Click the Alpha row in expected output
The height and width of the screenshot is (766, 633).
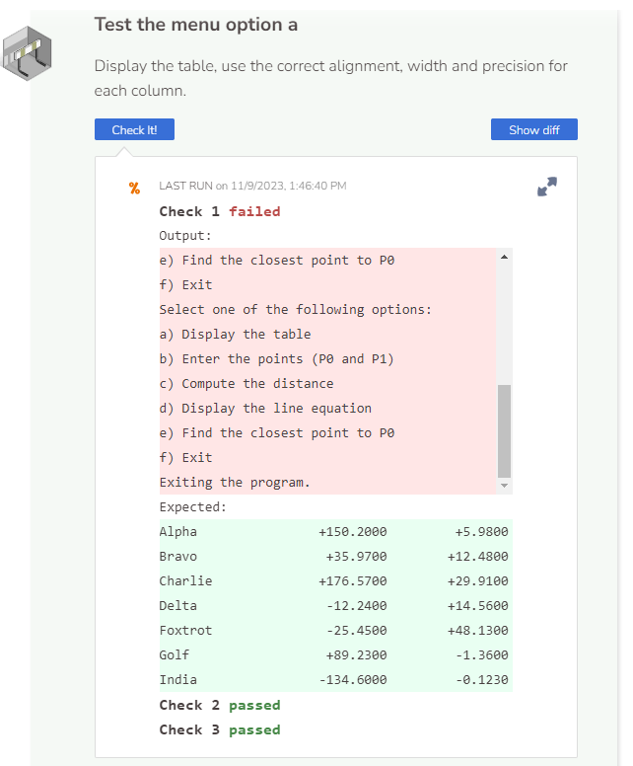[x=336, y=531]
